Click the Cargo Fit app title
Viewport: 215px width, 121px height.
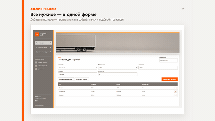(43, 34)
